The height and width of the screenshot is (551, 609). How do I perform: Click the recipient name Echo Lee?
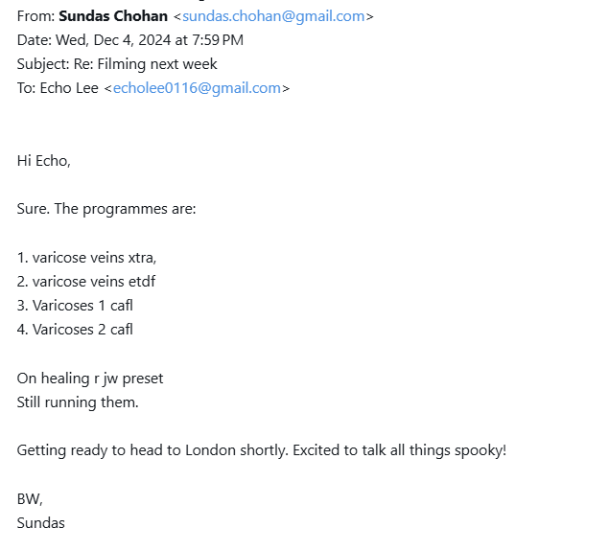tap(69, 88)
